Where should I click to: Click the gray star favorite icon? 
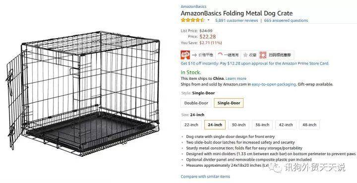point(245,55)
